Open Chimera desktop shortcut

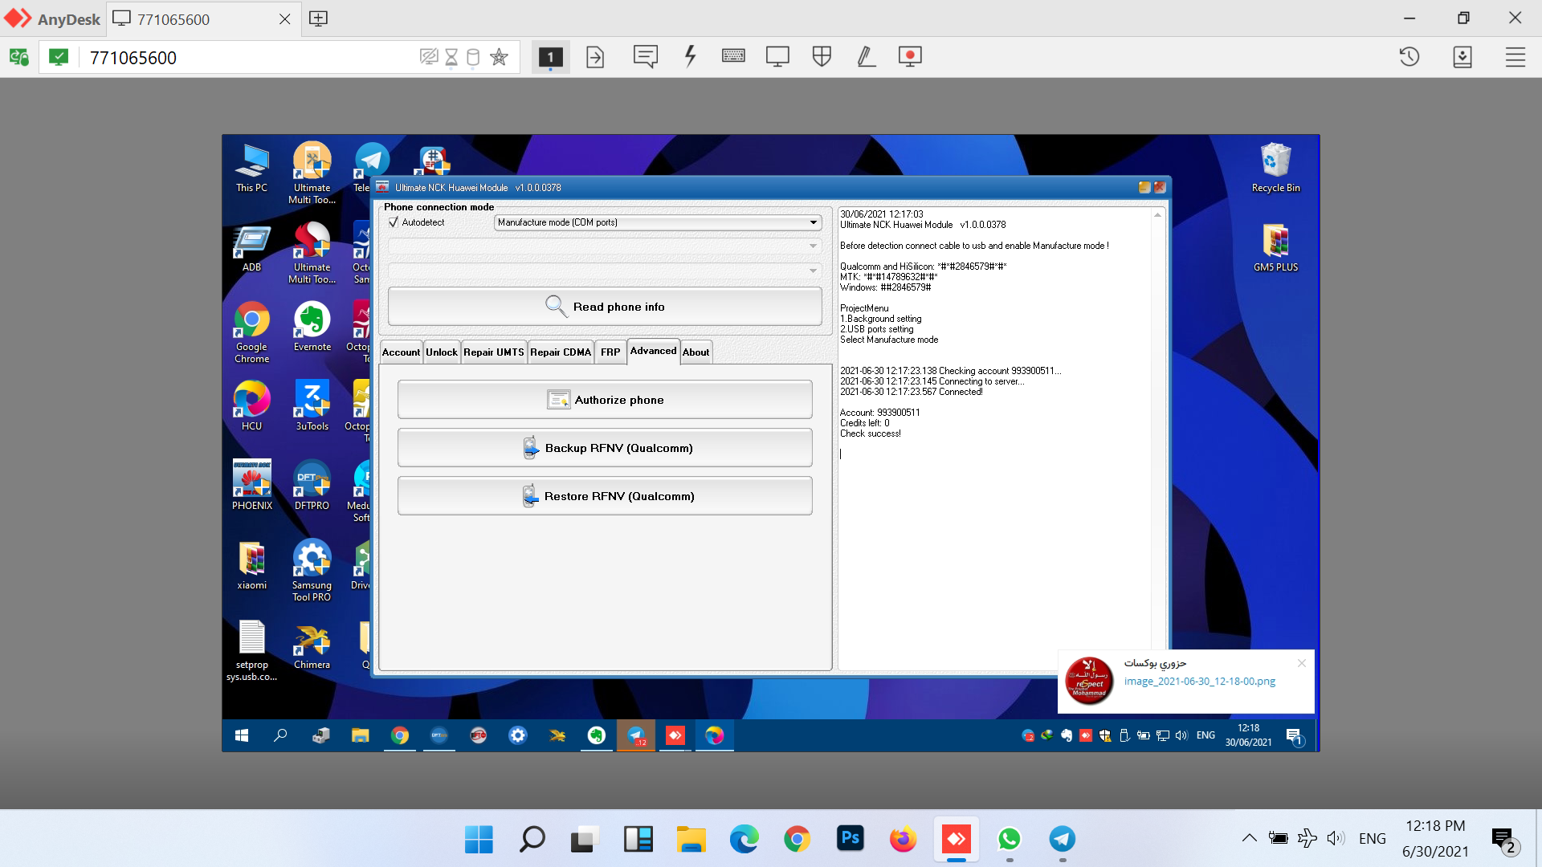point(312,645)
